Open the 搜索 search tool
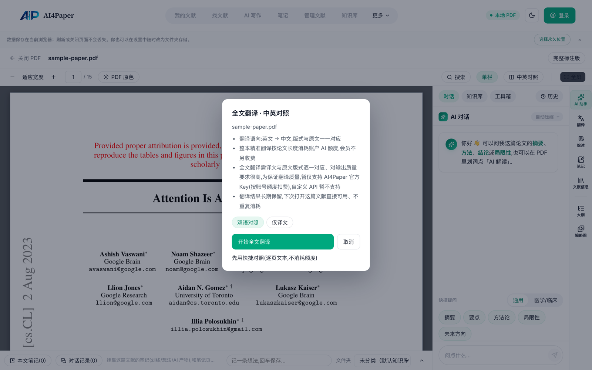 point(456,77)
